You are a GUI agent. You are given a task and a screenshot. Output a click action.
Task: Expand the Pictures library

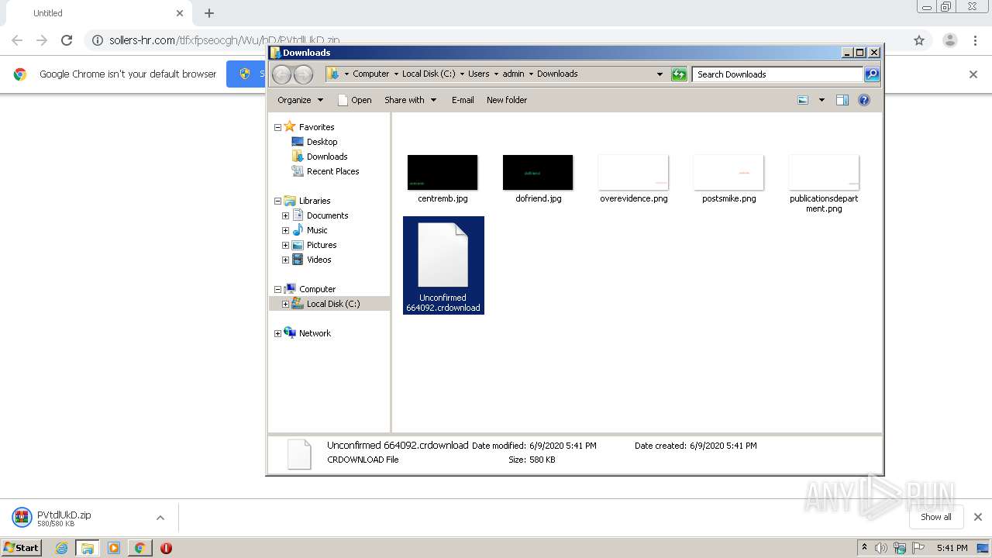point(285,245)
